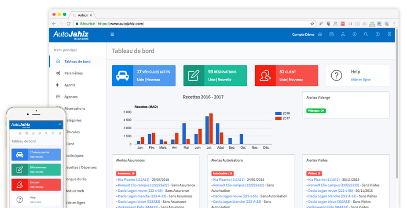
Task: Click Liste on the red Client card
Action: 283,80
